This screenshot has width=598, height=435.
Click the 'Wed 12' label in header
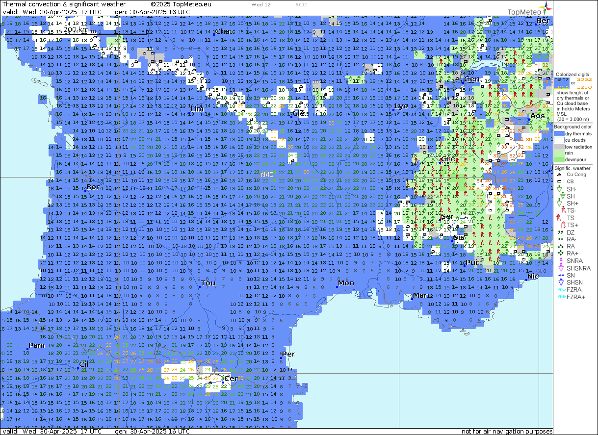tap(261, 4)
